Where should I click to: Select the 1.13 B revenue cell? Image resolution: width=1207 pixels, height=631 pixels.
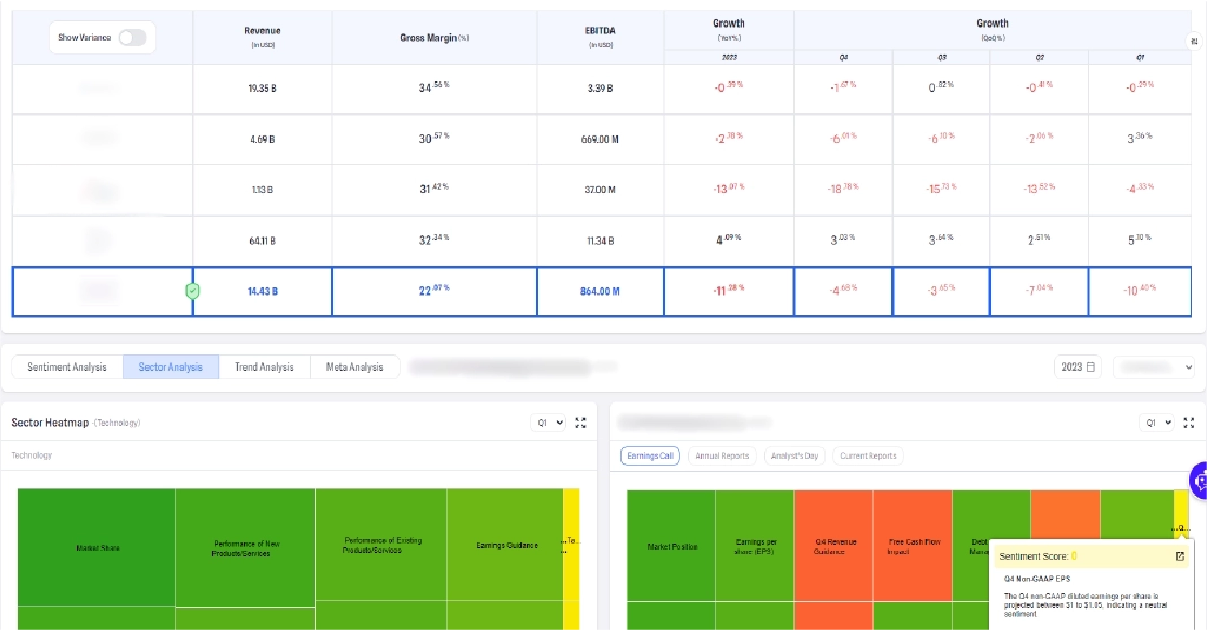[263, 190]
